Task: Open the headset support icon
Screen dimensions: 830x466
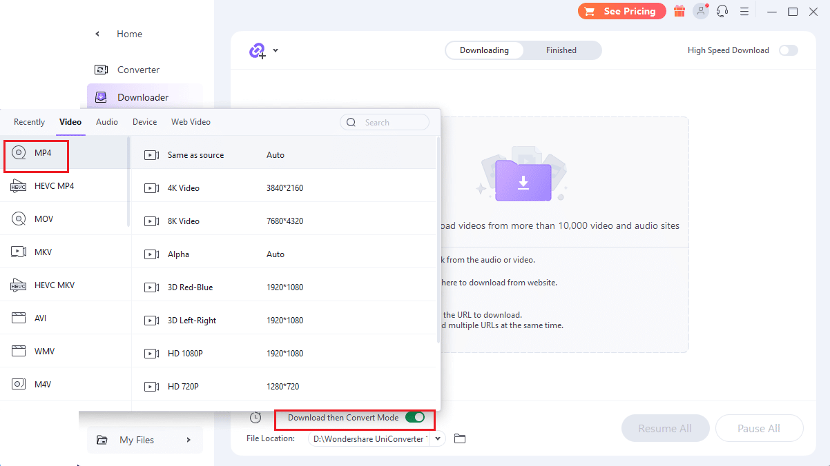Action: [723, 11]
